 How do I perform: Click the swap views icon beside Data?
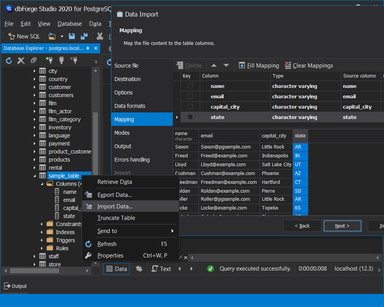139,269
